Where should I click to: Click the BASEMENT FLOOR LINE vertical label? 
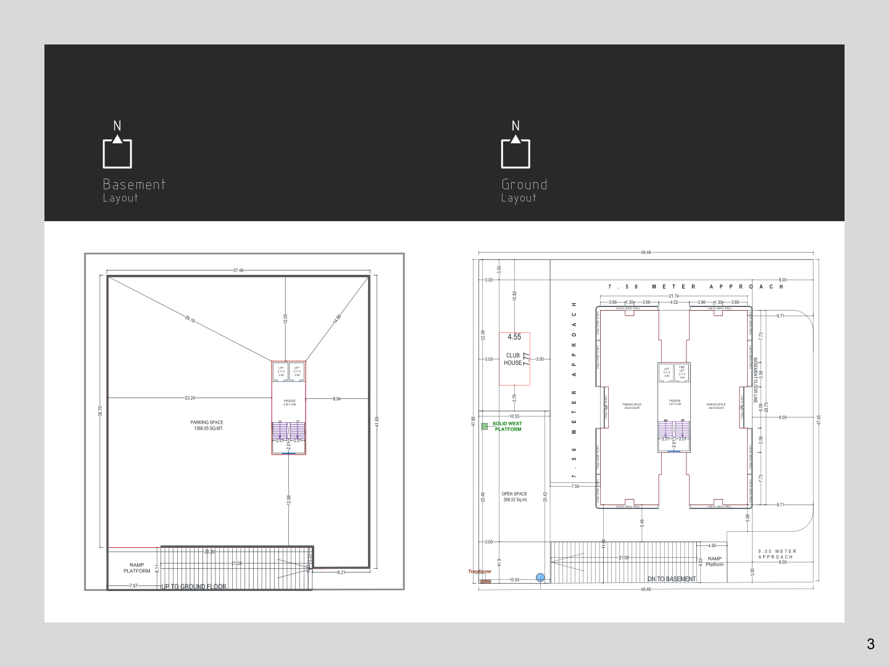tap(755, 380)
